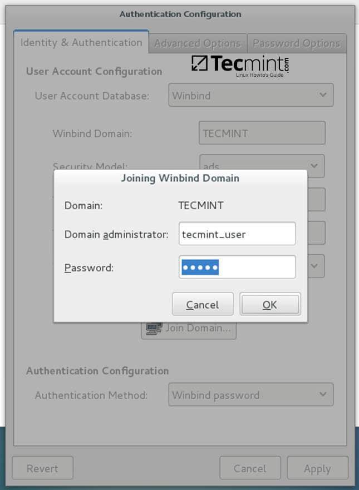Click the Apply button
359x490 pixels.
tap(317, 468)
